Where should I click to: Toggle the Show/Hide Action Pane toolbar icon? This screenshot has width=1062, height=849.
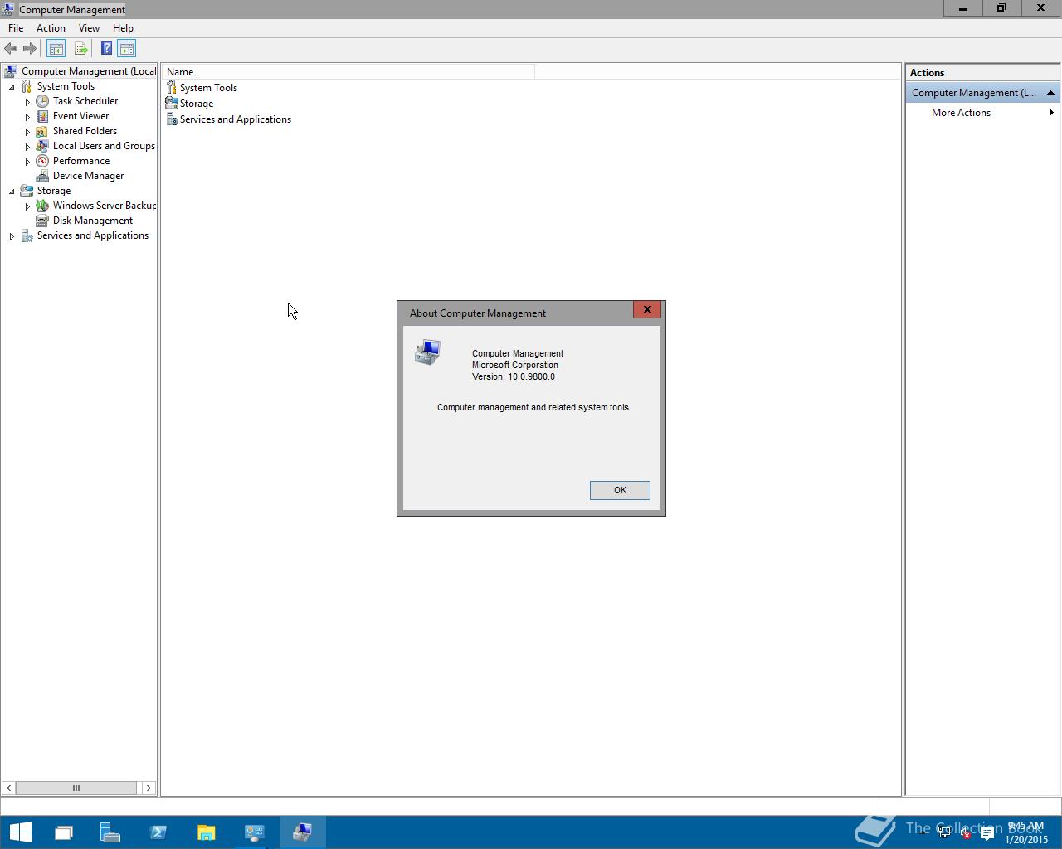coord(126,49)
